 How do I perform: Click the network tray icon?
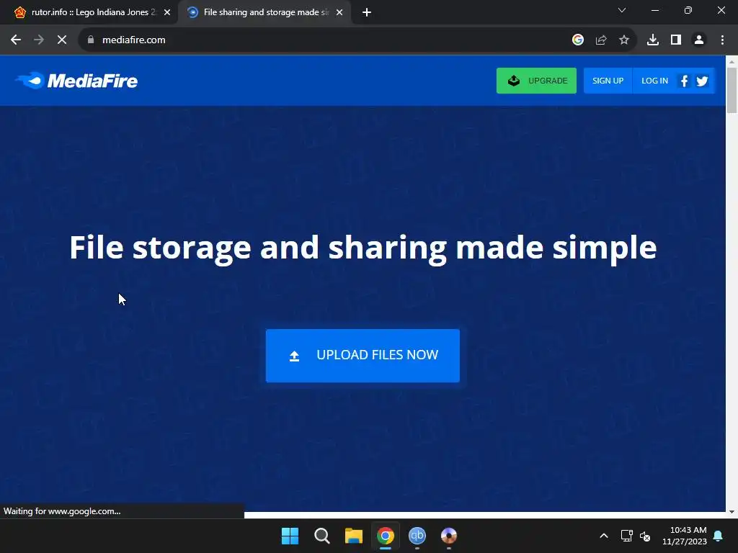coord(627,536)
